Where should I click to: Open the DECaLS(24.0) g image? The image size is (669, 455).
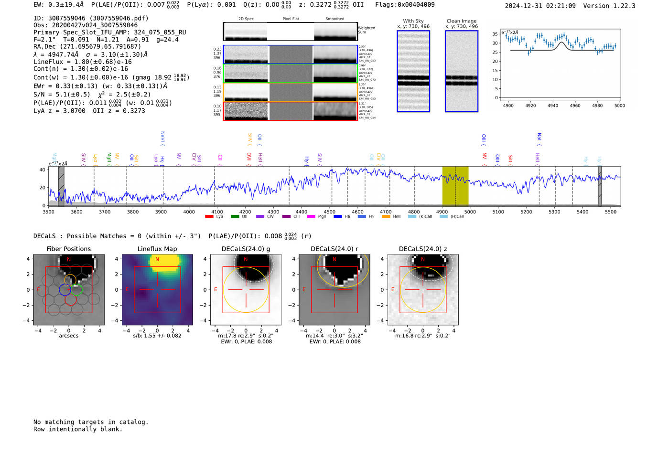[x=246, y=289]
